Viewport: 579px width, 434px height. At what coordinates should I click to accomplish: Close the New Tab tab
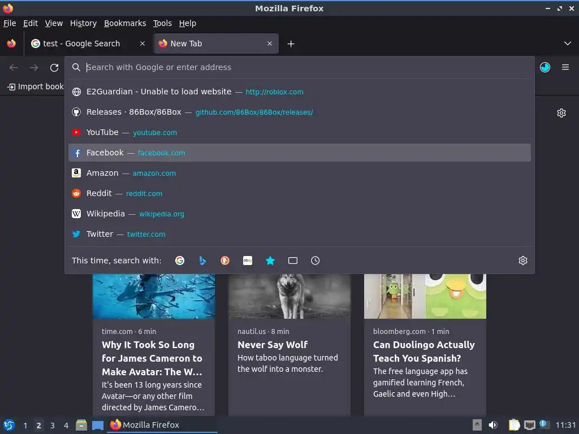tap(270, 44)
